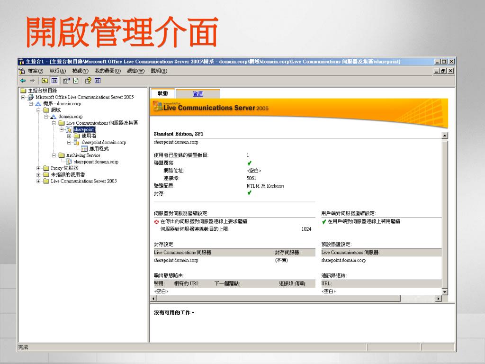This screenshot has width=485, height=364.
Task: Click the 應用程式 application icon
Action: click(x=84, y=149)
